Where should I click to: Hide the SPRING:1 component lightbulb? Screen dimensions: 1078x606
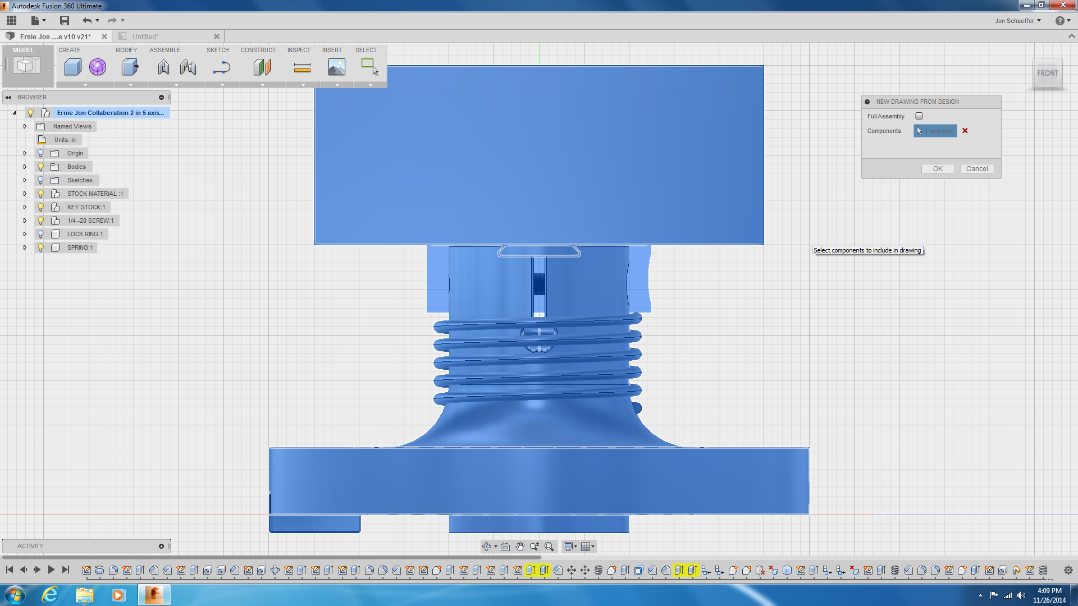40,247
